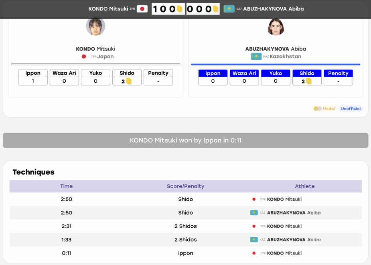Click KONDO Mitsuki's profile photo
This screenshot has height=265, width=371.
95,26
